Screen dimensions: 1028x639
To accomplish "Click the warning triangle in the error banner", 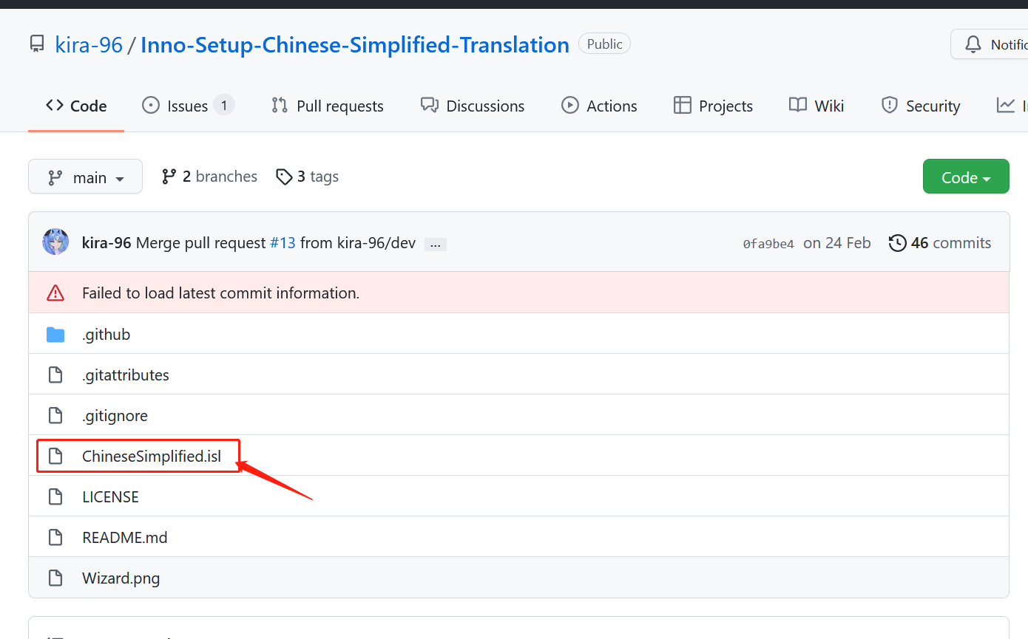I will point(55,293).
